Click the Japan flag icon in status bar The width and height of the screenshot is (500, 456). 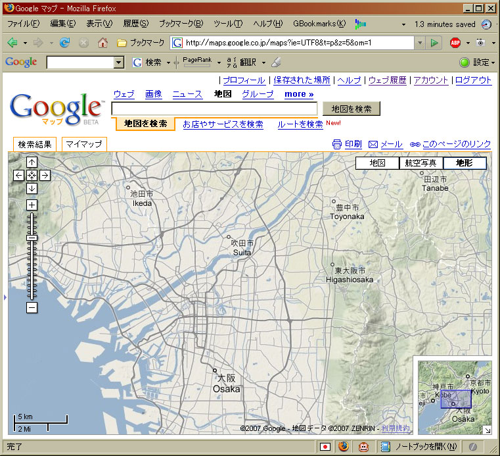[x=325, y=446]
